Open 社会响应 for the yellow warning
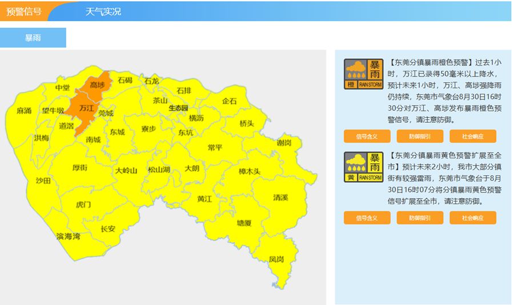Screen dimensions: 514x305 [x=473, y=218]
